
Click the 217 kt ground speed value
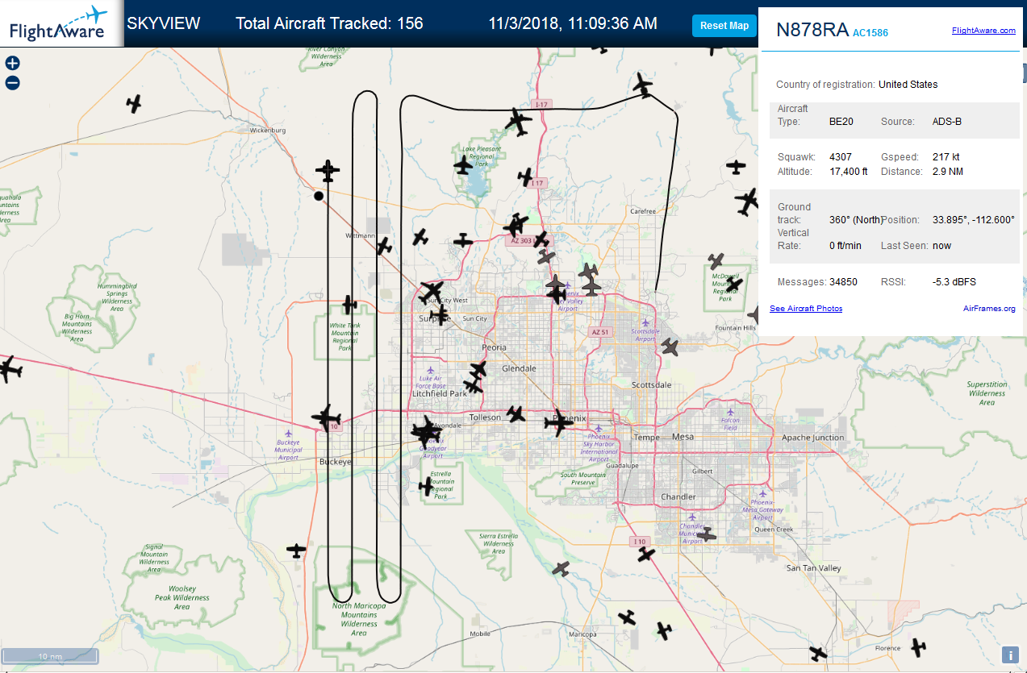click(x=945, y=157)
